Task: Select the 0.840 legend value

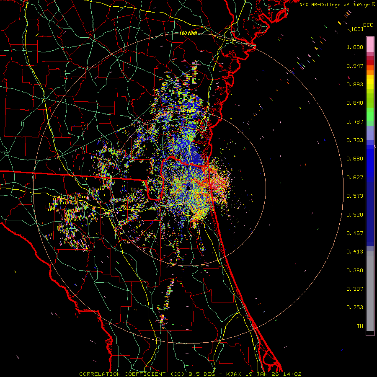Action: coord(355,103)
